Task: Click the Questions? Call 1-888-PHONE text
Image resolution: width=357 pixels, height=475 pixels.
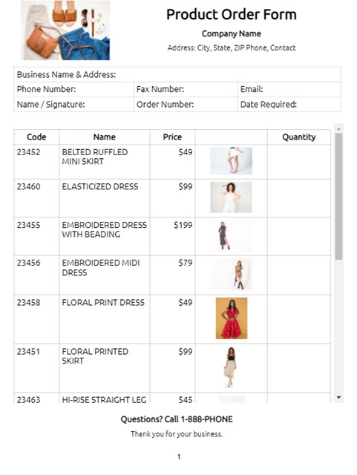Action: click(x=177, y=419)
